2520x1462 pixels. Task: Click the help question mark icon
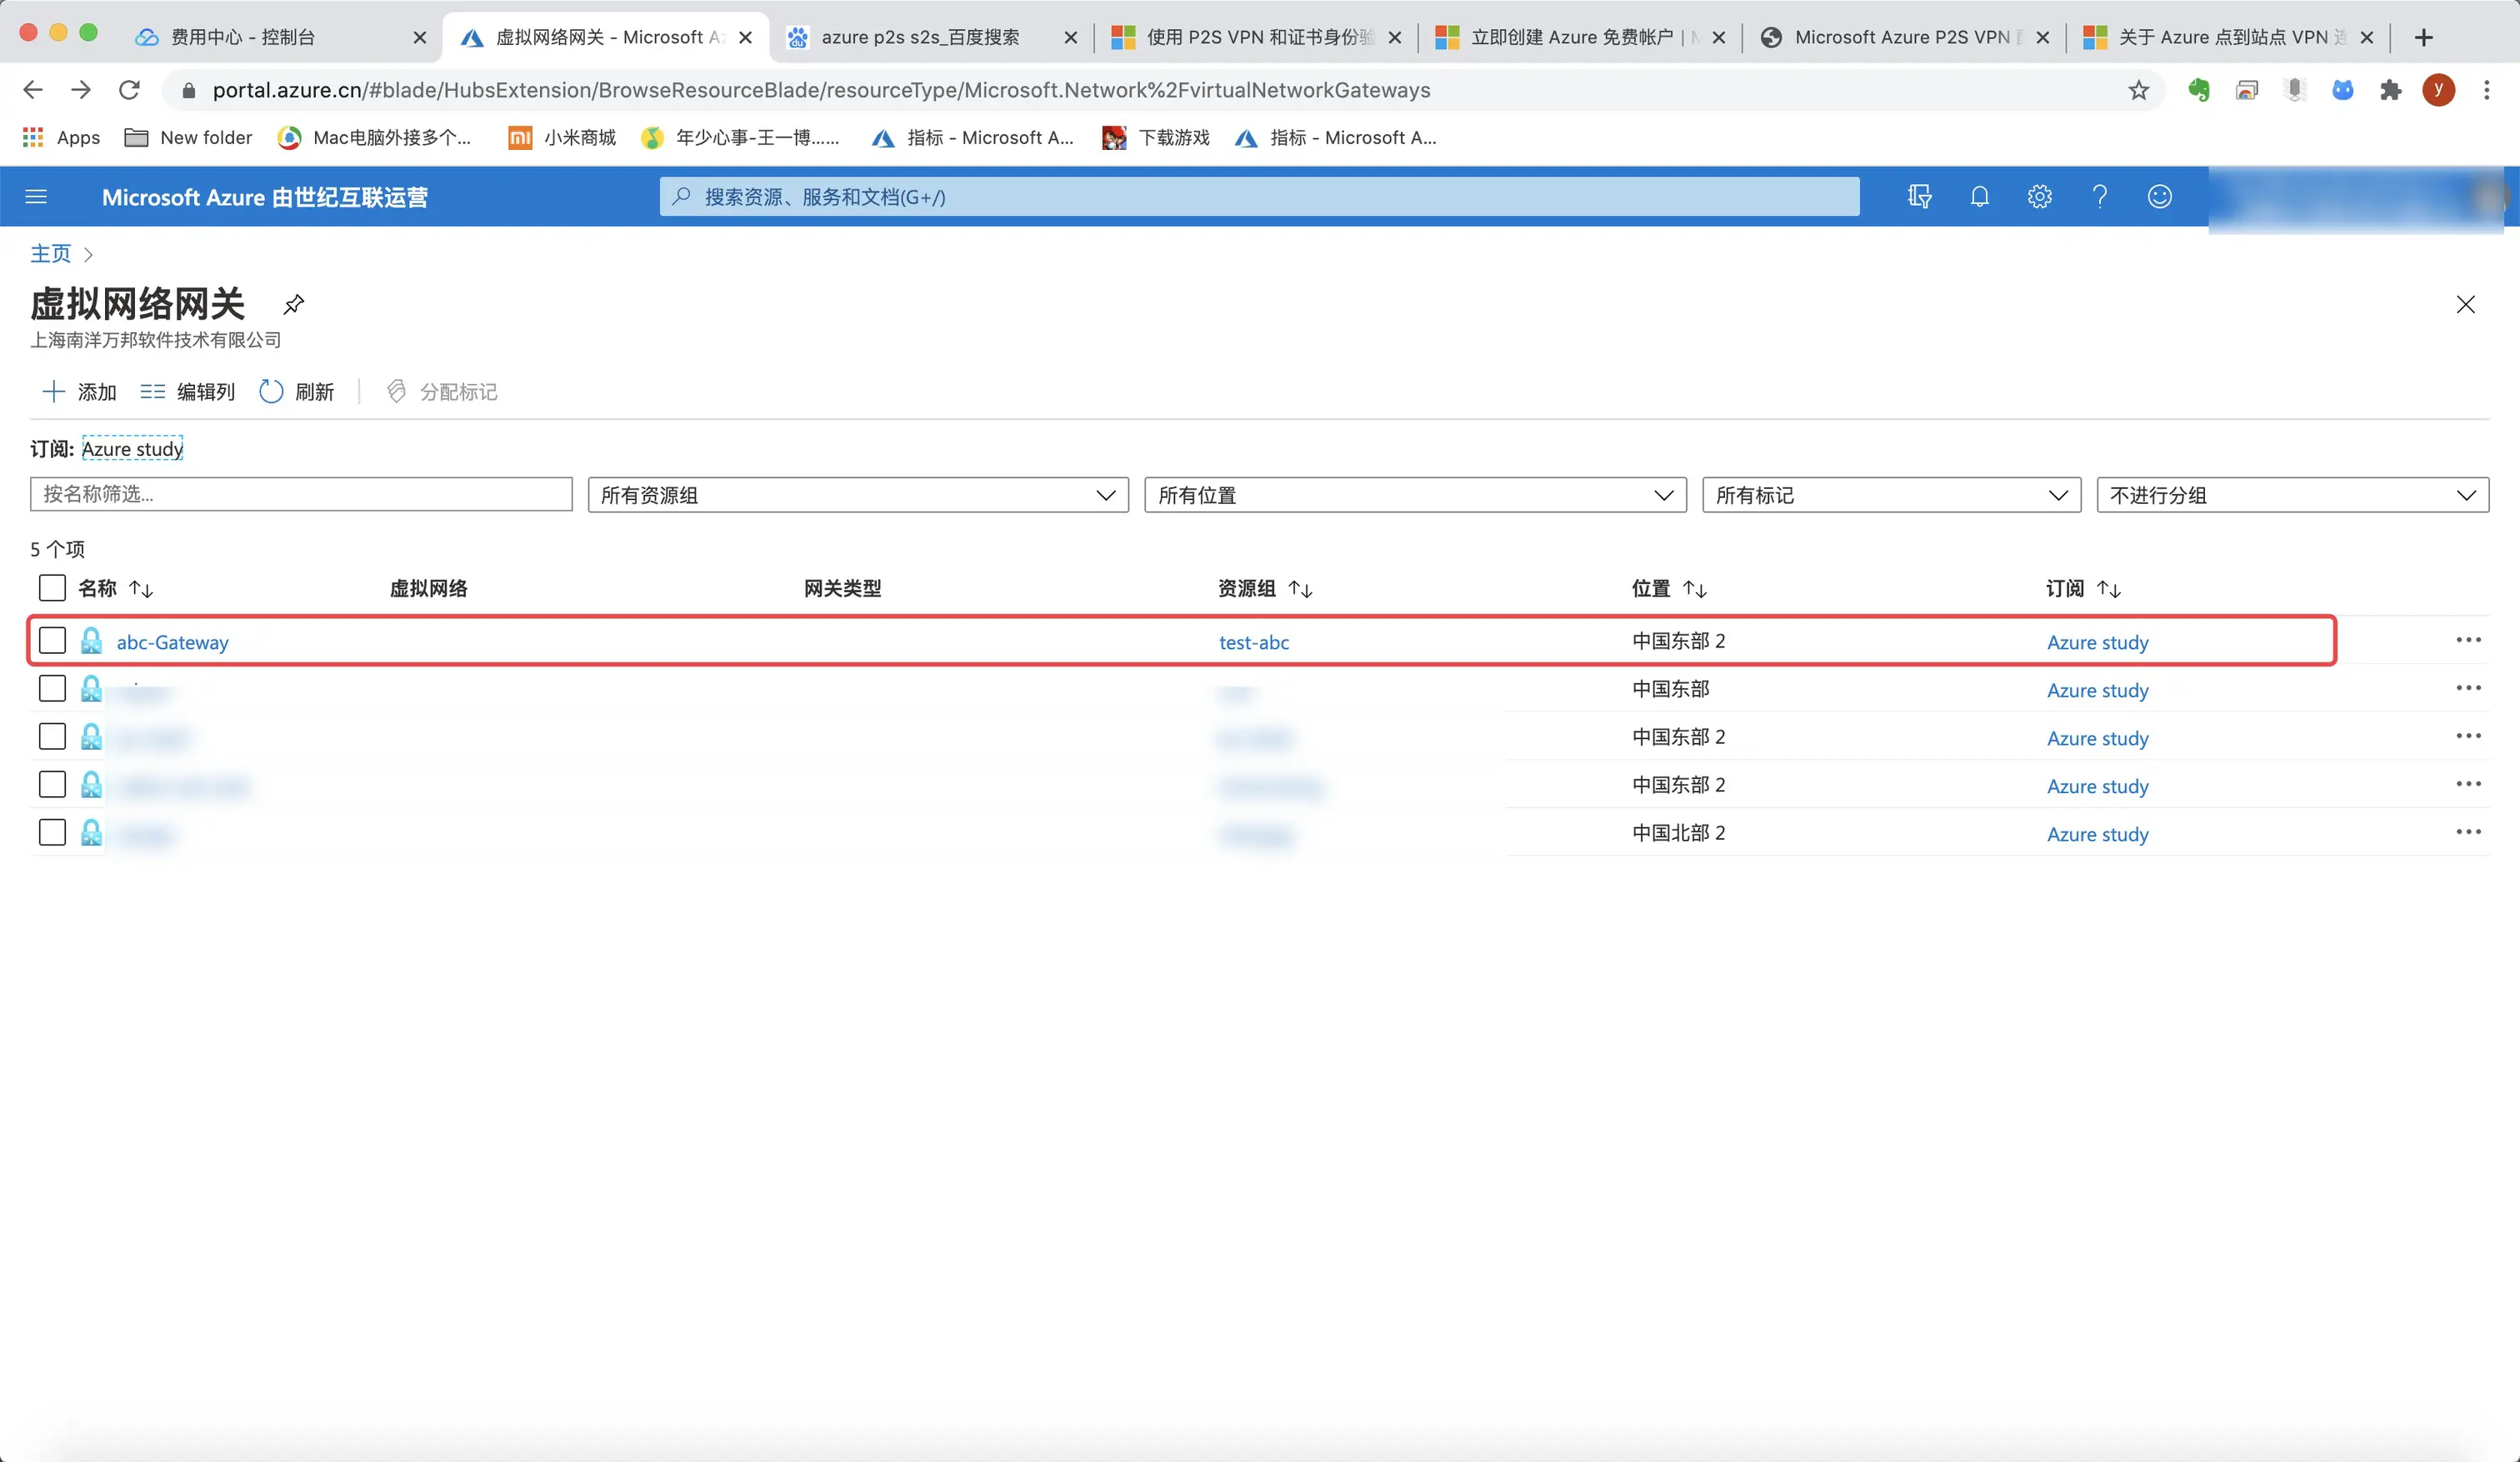(x=2099, y=197)
